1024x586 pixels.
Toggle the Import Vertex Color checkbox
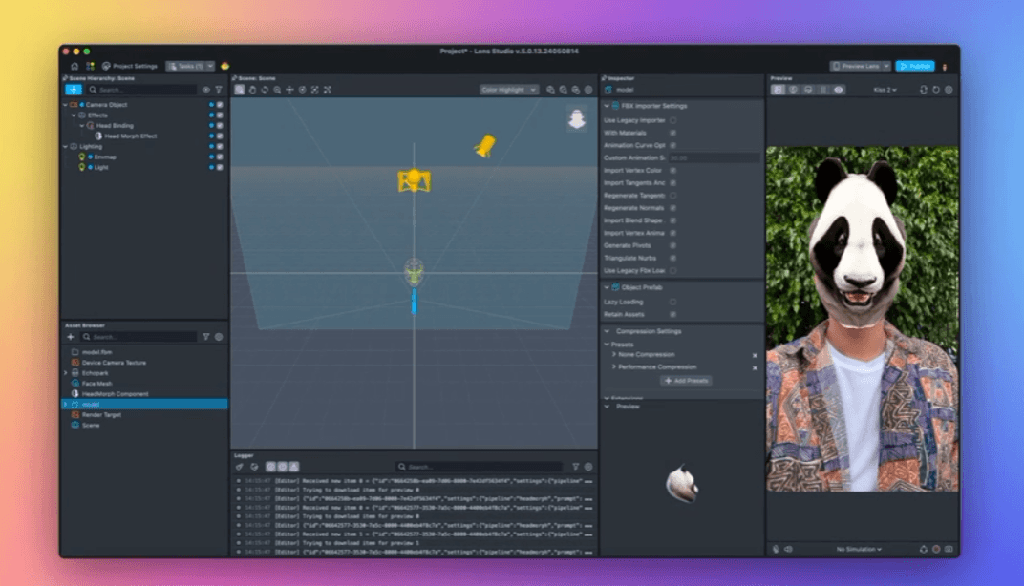pyautogui.click(x=672, y=170)
